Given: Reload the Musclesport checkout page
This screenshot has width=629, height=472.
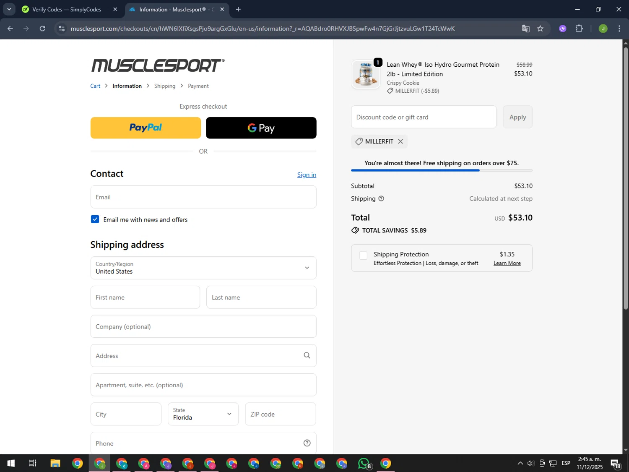Looking at the screenshot, I should click(42, 29).
